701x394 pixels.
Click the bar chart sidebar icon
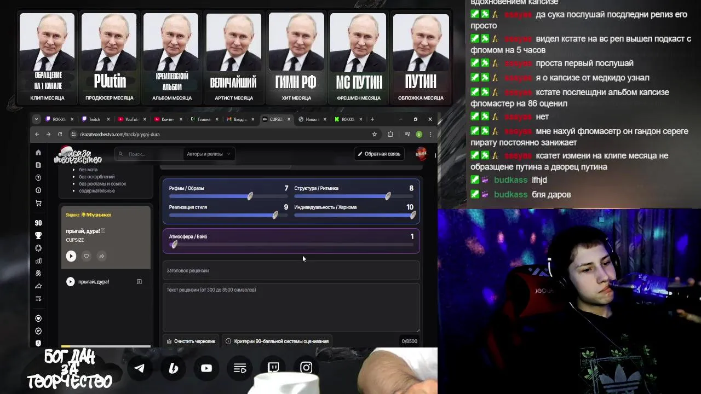[x=38, y=261]
